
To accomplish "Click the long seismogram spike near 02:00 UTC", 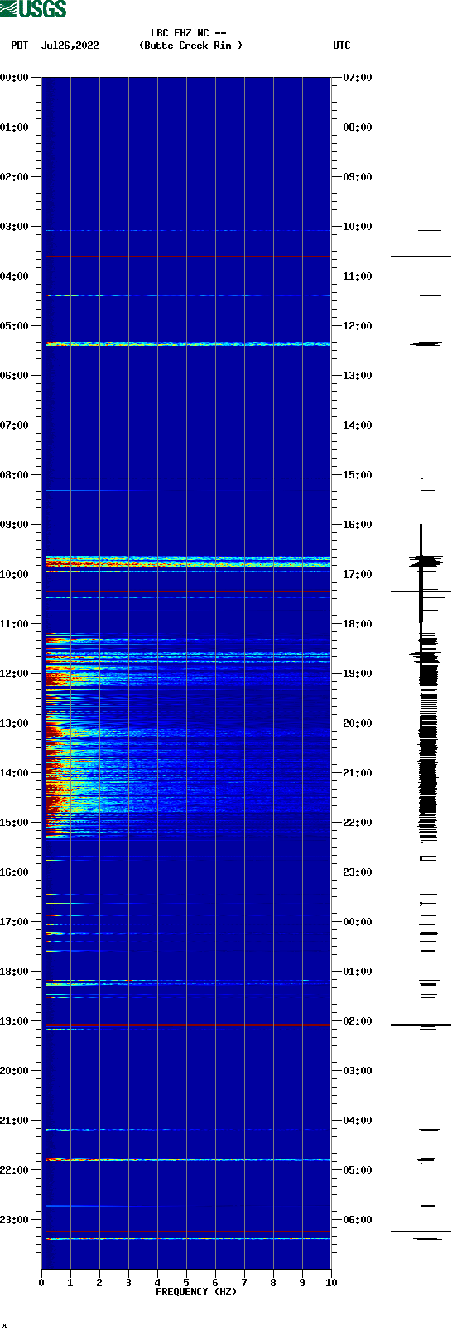I will click(421, 1025).
